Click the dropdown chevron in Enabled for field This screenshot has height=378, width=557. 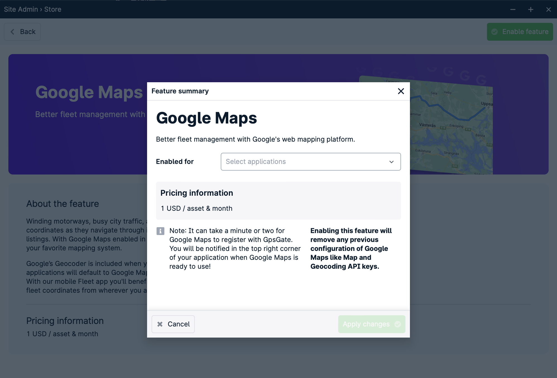click(x=391, y=162)
